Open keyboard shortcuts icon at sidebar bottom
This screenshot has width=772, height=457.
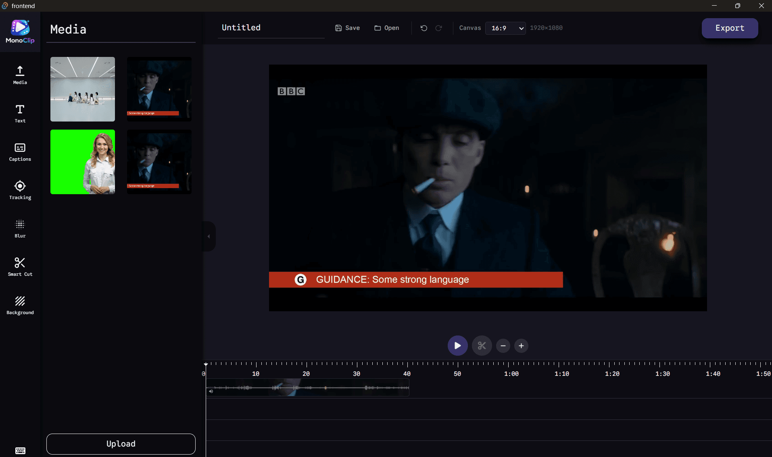tap(20, 451)
